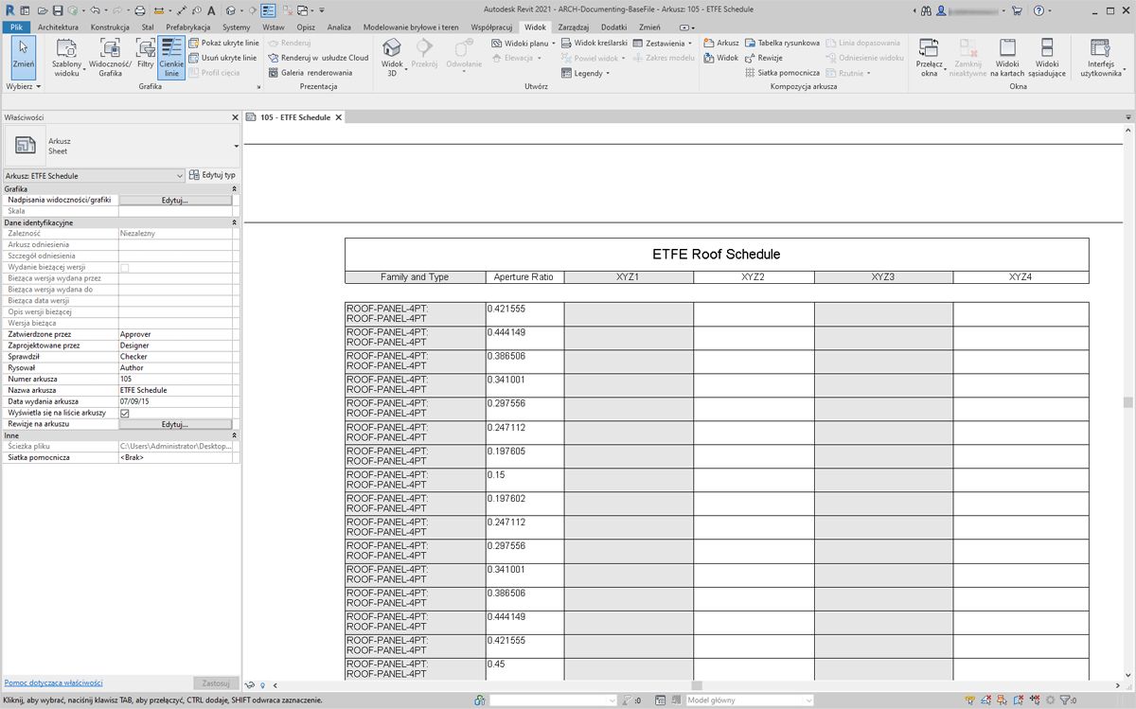1136x709 pixels.
Task: Collapse the Dane identyfikacyjne section
Action: coord(234,222)
